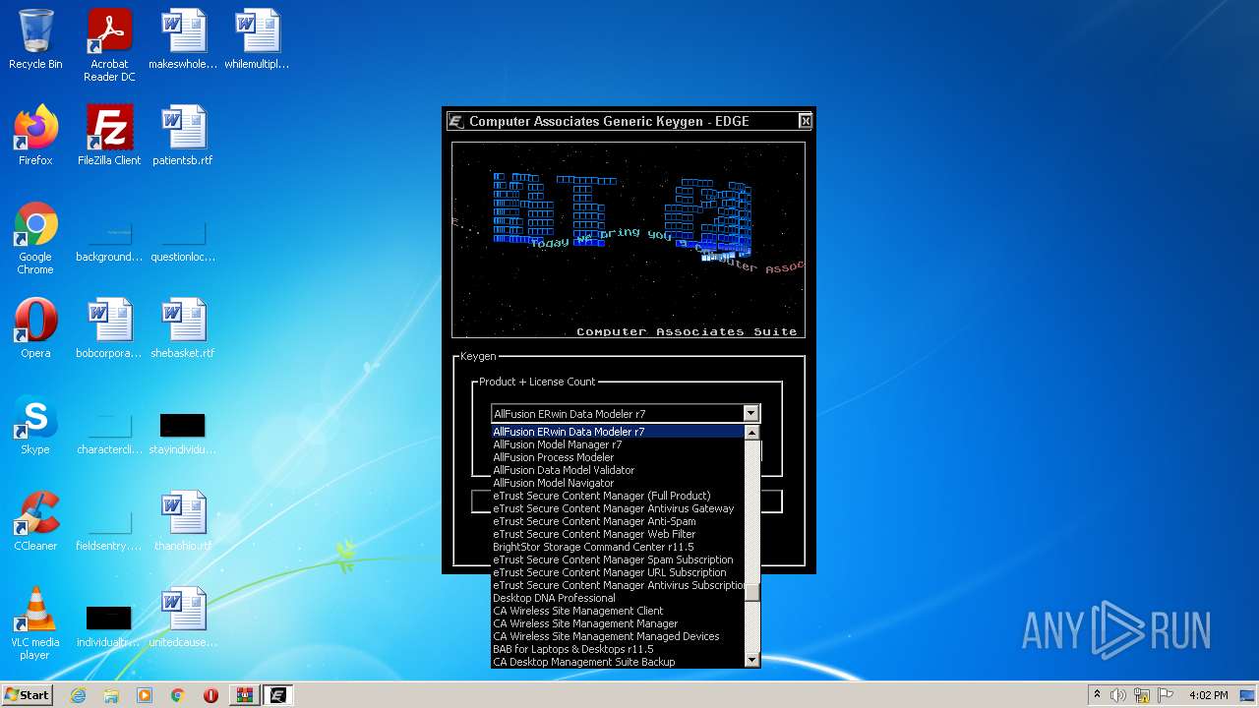Launch Google Chrome from the desktop shortcut
The width and height of the screenshot is (1259, 708).
click(x=35, y=238)
